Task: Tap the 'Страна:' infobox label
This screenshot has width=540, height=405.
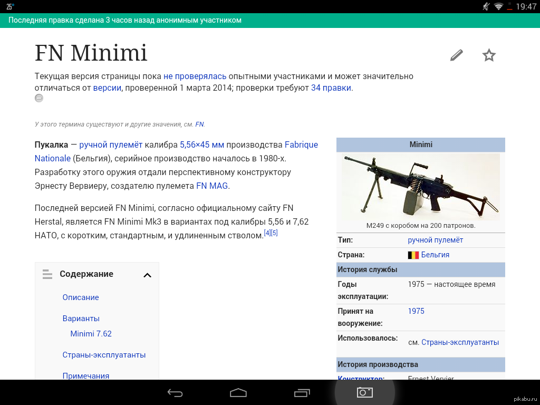Action: [x=351, y=255]
